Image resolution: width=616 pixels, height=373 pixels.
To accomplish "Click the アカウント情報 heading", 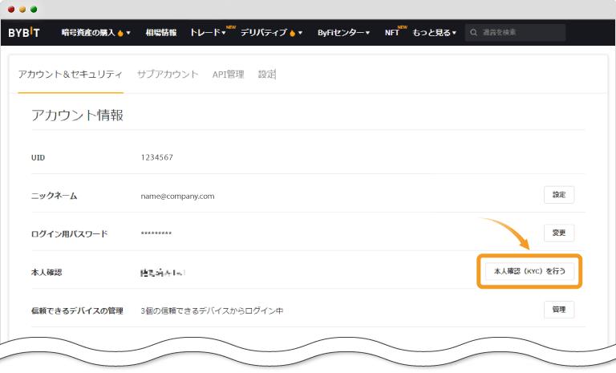I will (x=77, y=116).
